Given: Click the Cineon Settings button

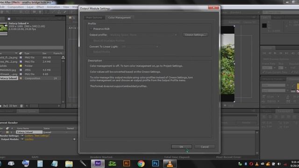Looking at the screenshot, I should coord(195,35).
